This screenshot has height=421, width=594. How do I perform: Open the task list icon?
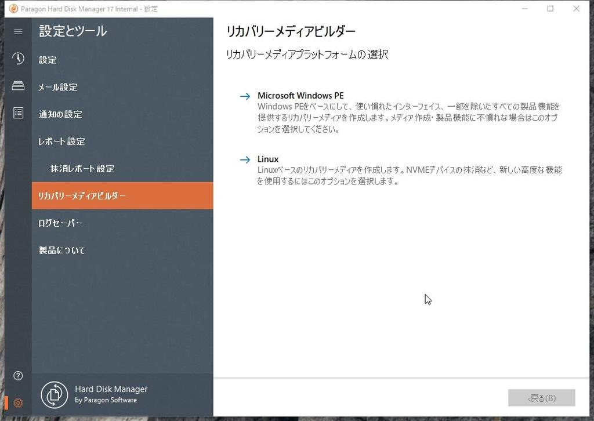click(x=18, y=113)
